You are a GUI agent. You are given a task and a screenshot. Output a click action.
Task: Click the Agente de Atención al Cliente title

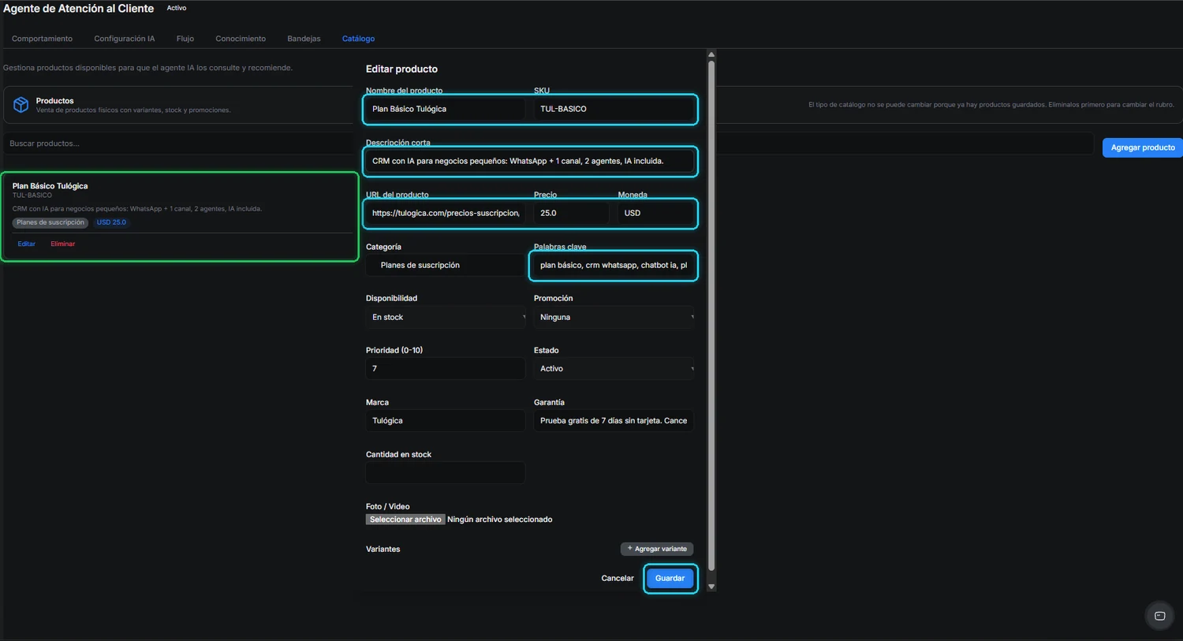78,9
